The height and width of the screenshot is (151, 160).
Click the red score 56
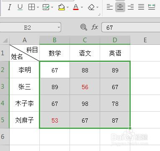(85, 87)
